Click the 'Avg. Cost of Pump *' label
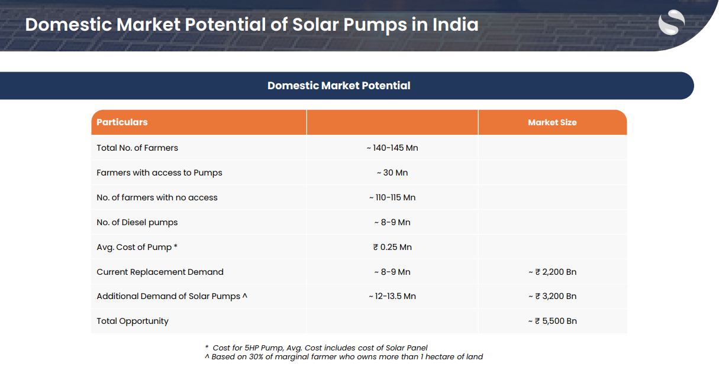Screen dimensions: 719x367 [137, 247]
